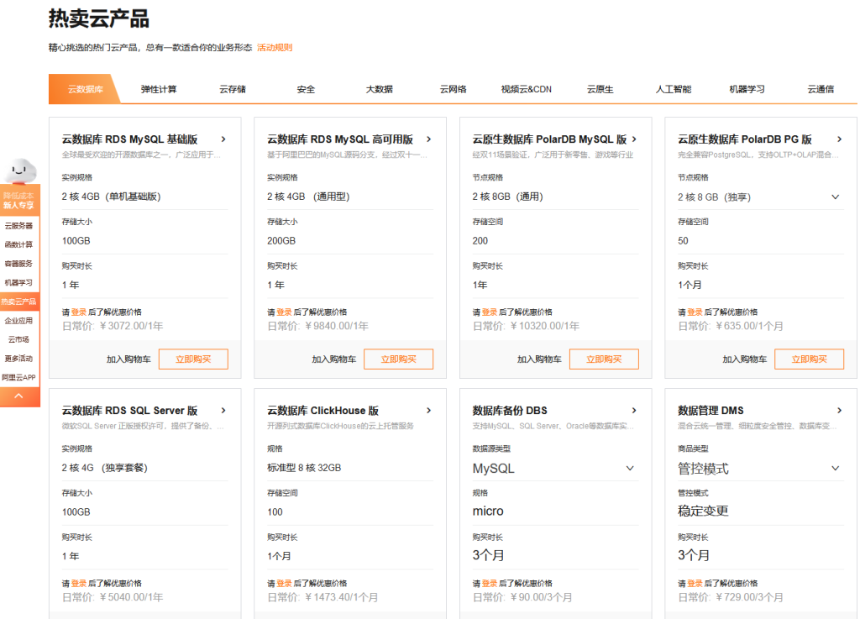Add RDS MySQL 基础版 to cart
This screenshot has width=860, height=619.
(128, 359)
